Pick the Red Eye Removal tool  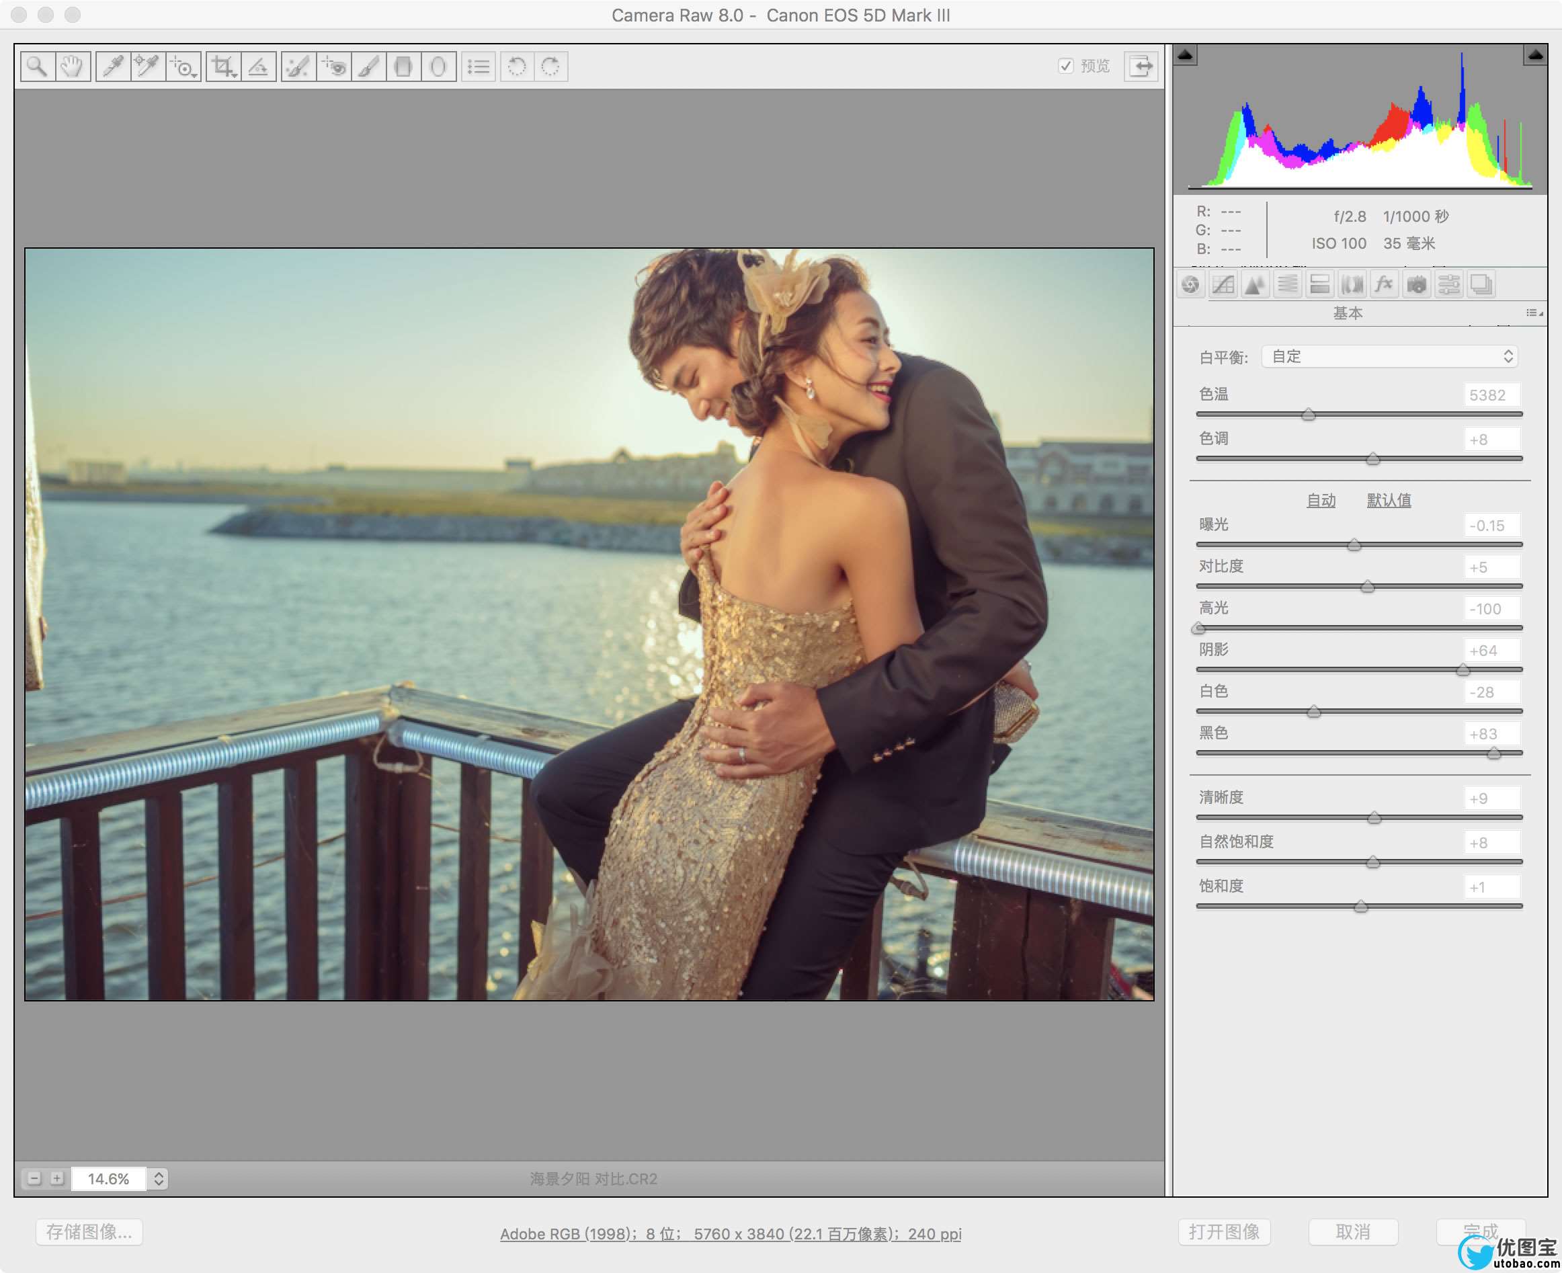point(335,67)
